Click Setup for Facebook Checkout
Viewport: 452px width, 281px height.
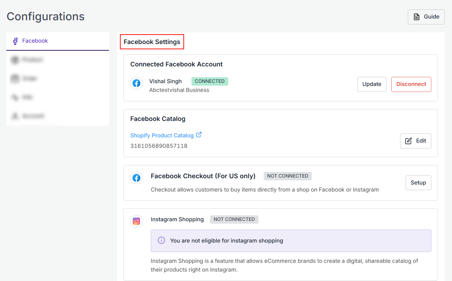pos(418,183)
